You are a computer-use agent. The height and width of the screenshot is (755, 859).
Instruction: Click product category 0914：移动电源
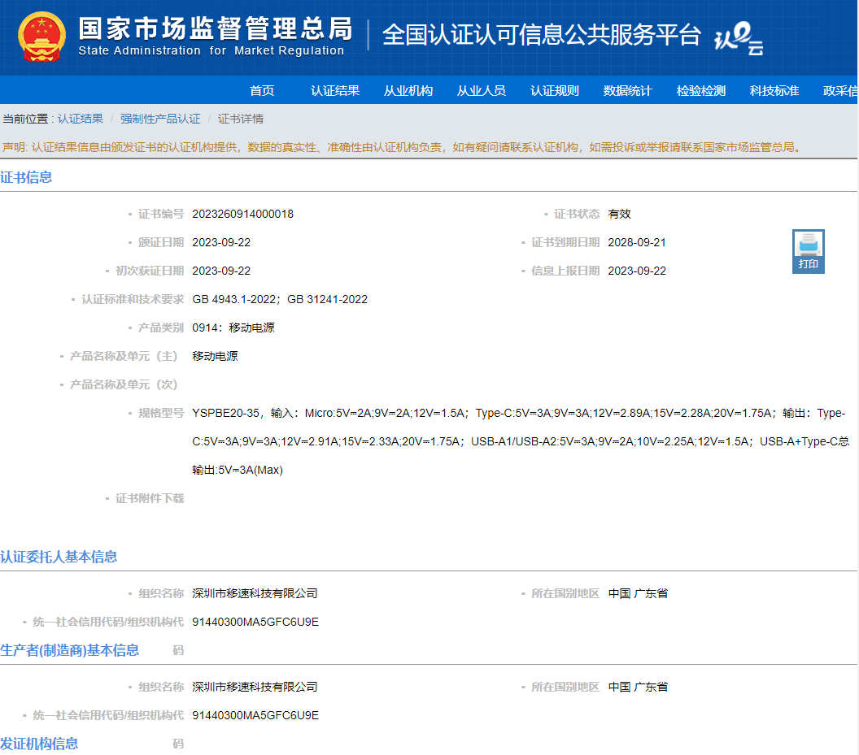point(233,328)
